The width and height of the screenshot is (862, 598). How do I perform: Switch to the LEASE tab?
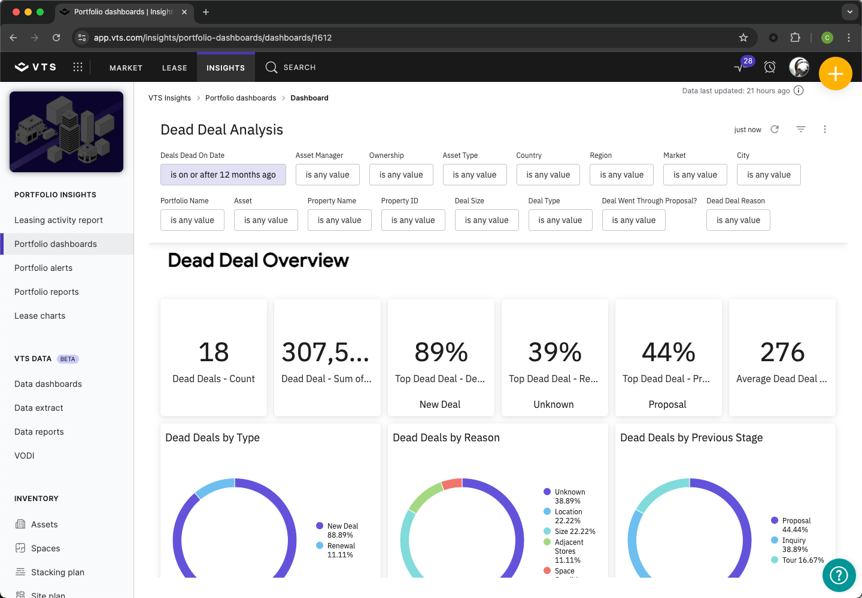pyautogui.click(x=174, y=68)
